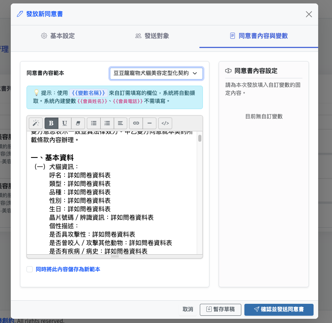Open the magic wand style tool
The height and width of the screenshot is (323, 332).
(36, 123)
